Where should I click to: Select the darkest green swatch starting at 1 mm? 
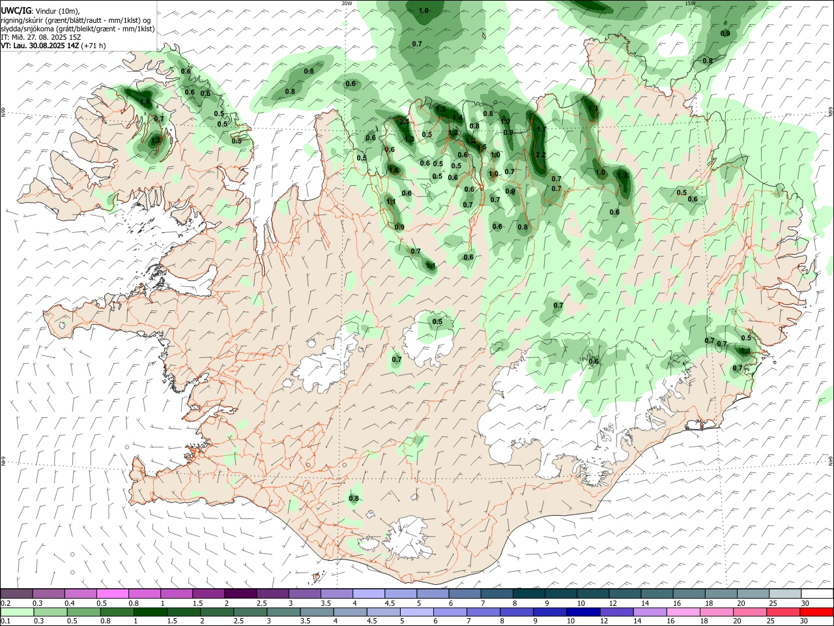pyautogui.click(x=150, y=612)
